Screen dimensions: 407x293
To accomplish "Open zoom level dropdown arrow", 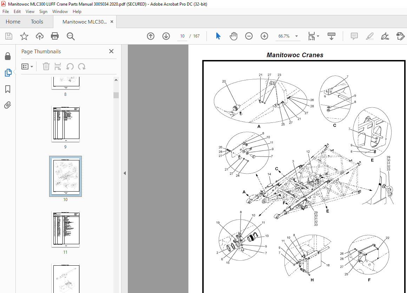I will click(x=296, y=36).
